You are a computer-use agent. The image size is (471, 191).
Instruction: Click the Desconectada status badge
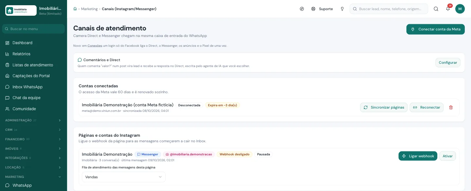click(189, 105)
